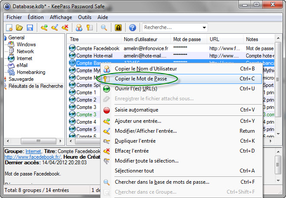This screenshot has height=198, width=286.
Task: Select the green Compte 3 entry
Action: point(86,115)
